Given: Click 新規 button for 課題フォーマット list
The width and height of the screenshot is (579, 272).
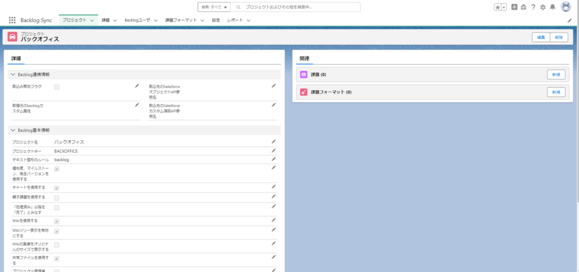Looking at the screenshot, I should [556, 92].
